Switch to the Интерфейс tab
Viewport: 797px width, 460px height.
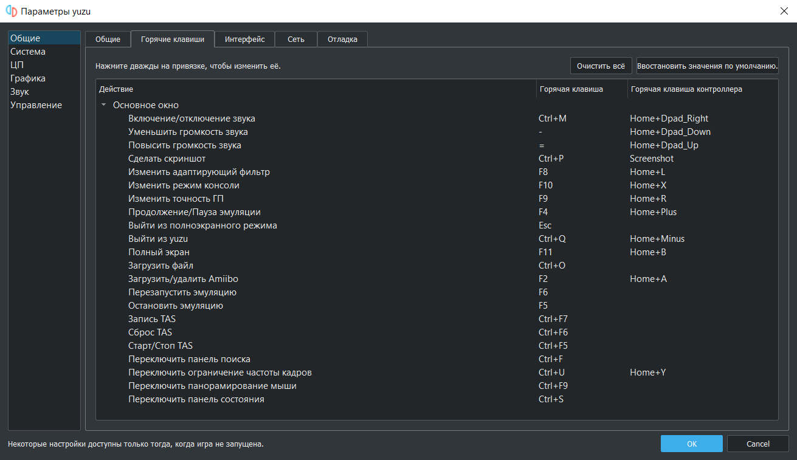click(x=244, y=39)
